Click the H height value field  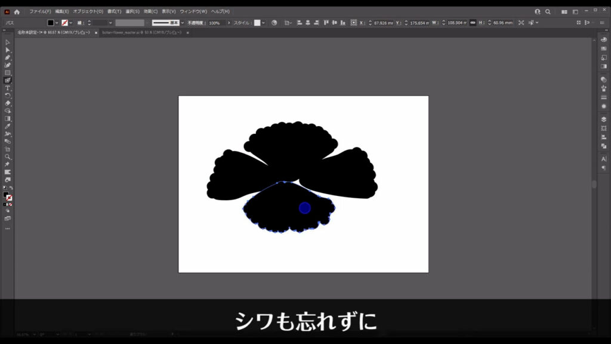point(502,23)
